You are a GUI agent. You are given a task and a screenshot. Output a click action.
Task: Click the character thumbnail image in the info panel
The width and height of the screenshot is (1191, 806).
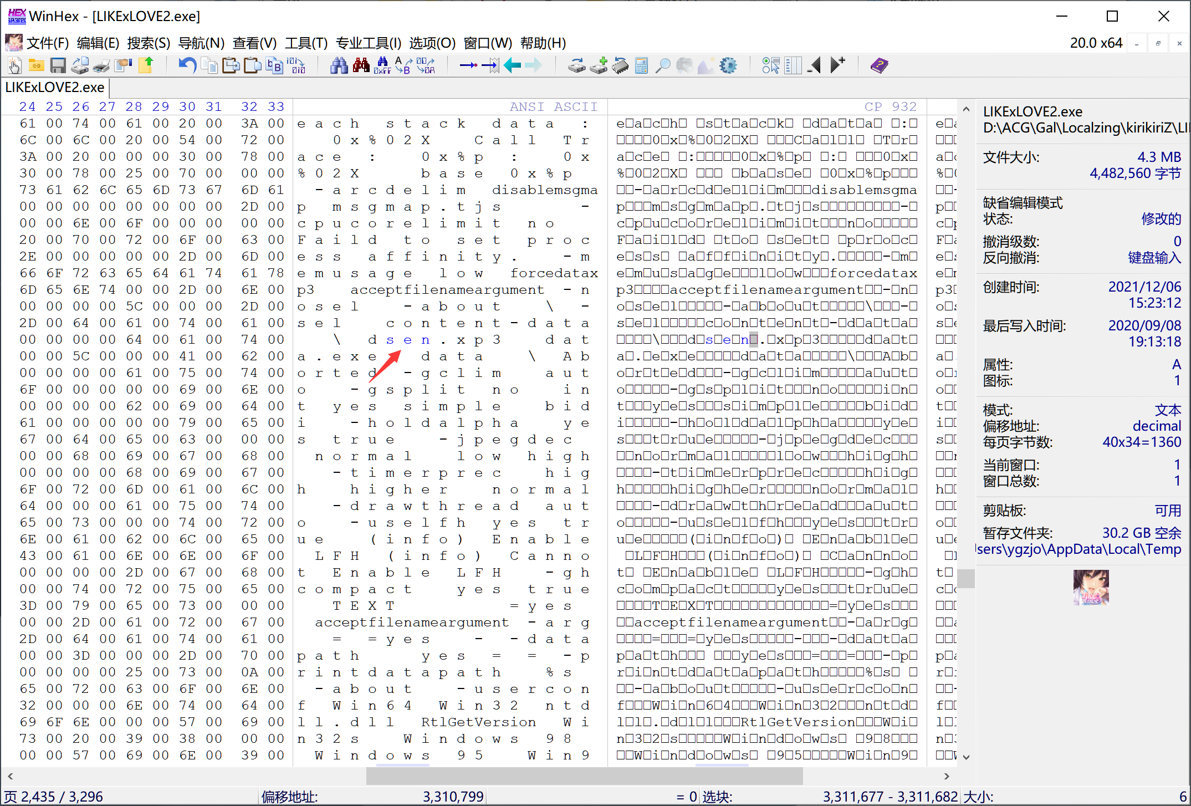point(1090,587)
